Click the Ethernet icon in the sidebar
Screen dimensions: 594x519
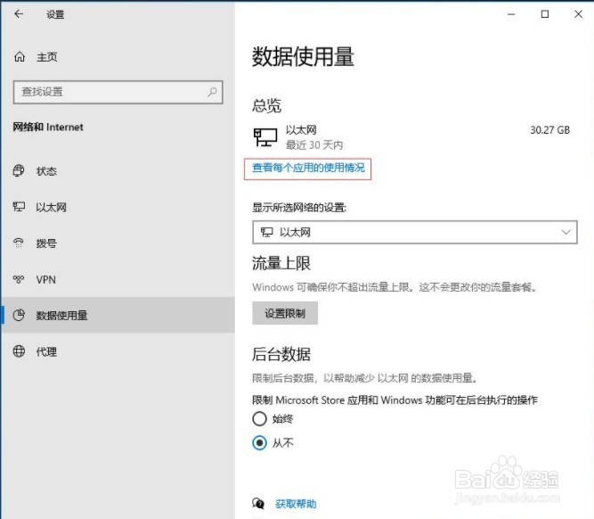(19, 207)
